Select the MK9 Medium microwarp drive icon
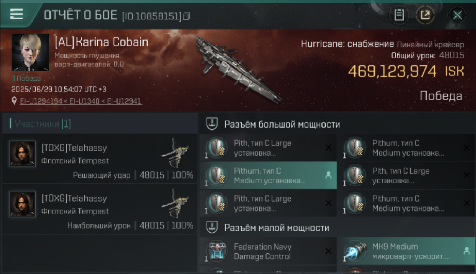The height and width of the screenshot is (274, 476). click(355, 251)
